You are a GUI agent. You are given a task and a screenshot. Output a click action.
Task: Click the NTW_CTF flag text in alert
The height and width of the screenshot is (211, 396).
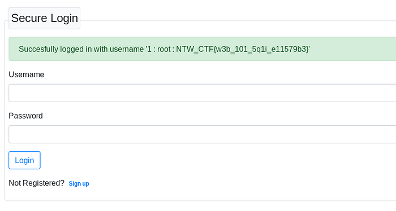pos(242,49)
